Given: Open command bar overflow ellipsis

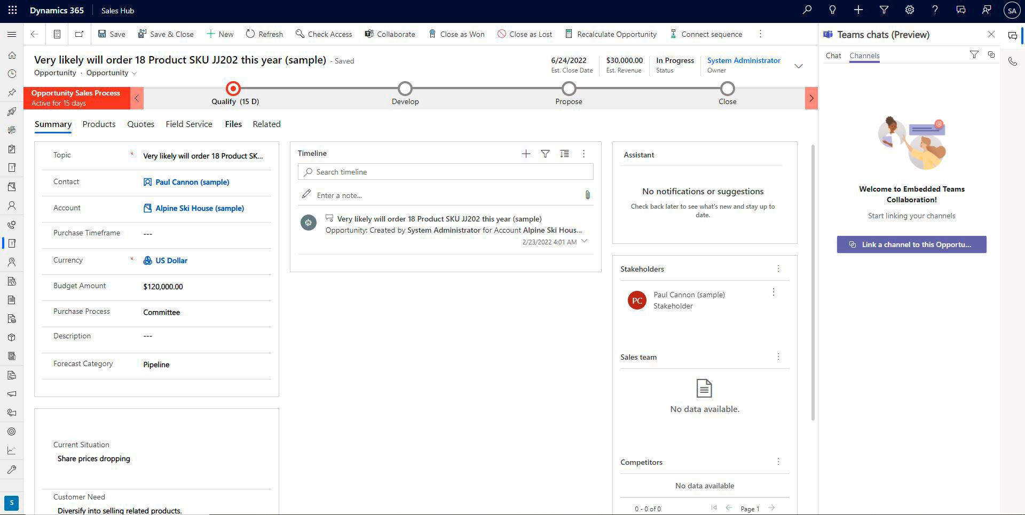Looking at the screenshot, I should (760, 34).
